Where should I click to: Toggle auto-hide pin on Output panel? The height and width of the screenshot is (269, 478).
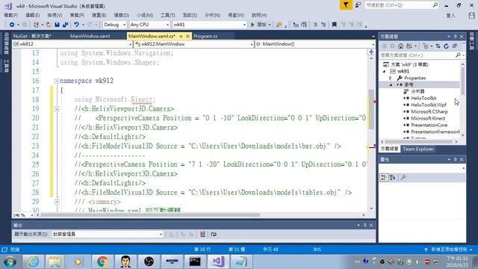pos(364,225)
